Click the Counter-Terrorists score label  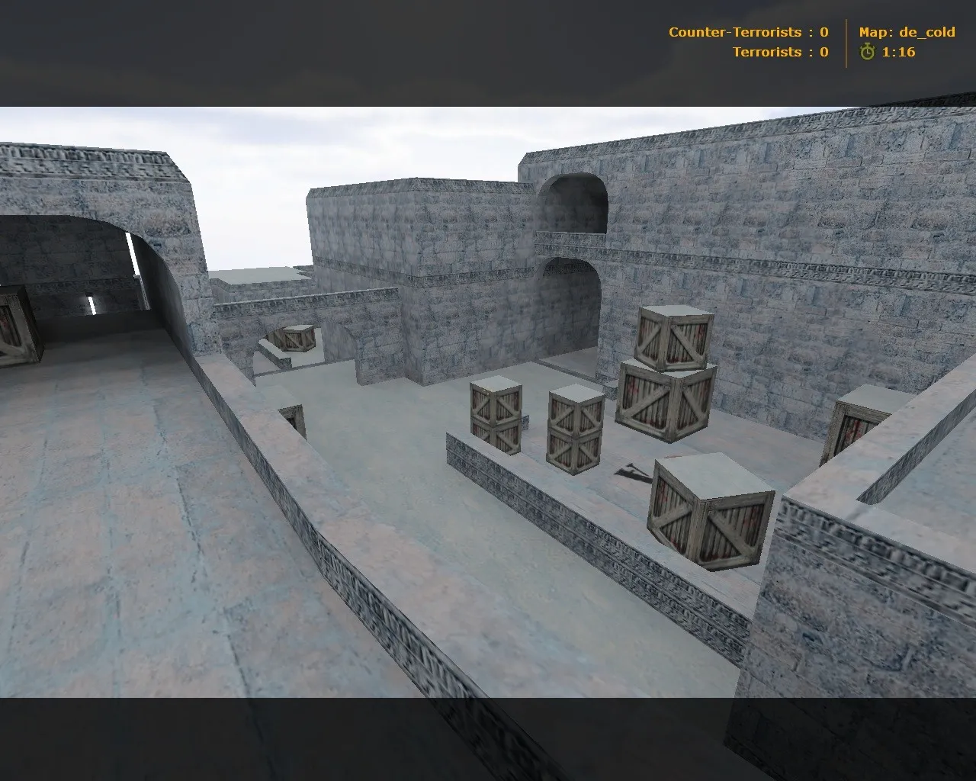coord(736,32)
